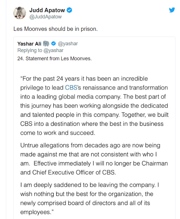
Task: Visit the @yashar handle beside the badge
Action: (68, 44)
